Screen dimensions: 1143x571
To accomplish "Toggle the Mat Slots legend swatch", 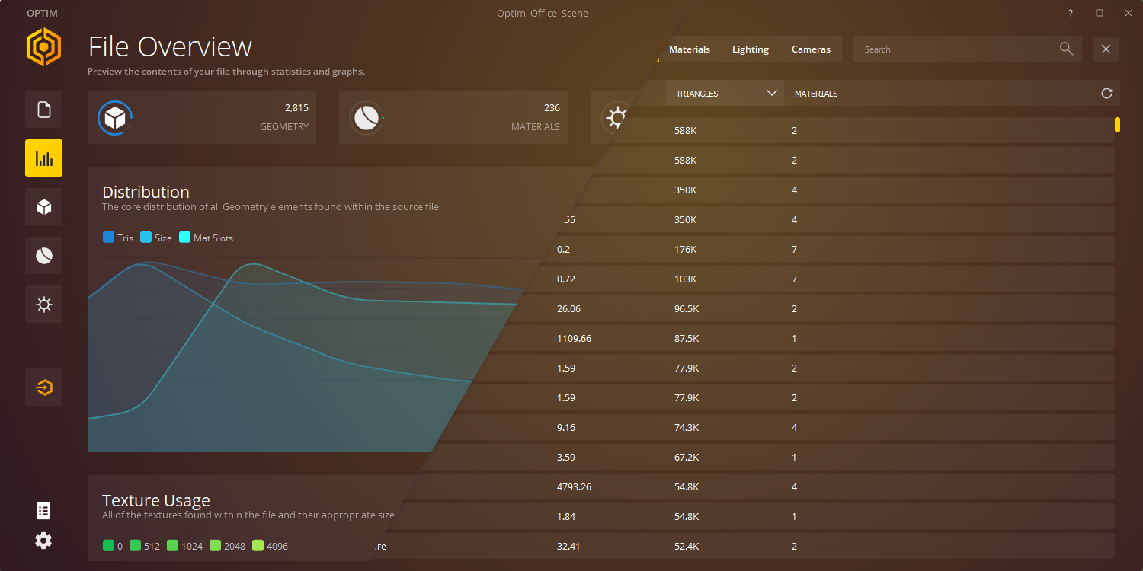I will (184, 238).
